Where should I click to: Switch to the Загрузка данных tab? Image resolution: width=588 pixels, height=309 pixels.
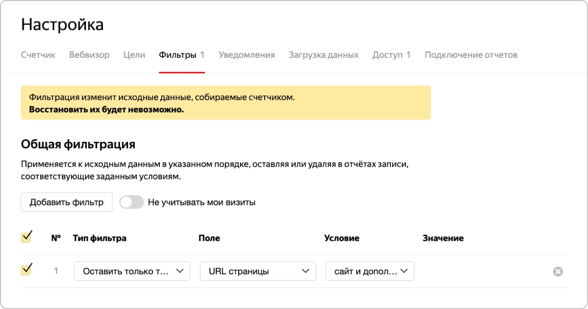(x=324, y=55)
